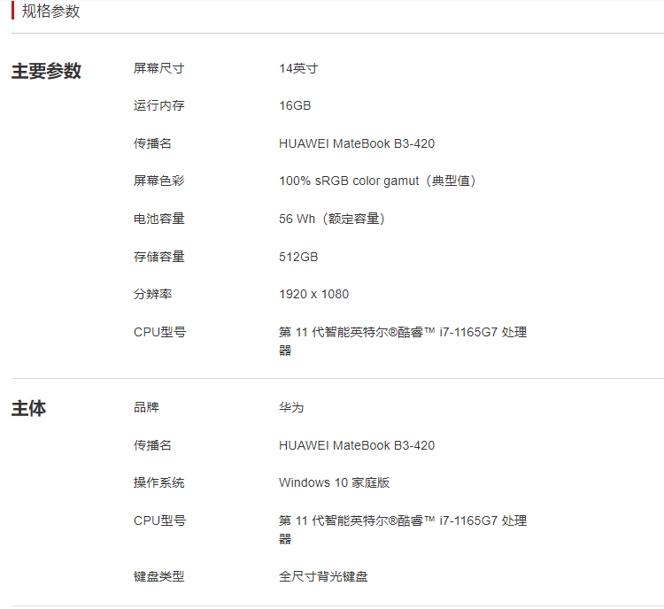Click the 14英寸 screen size value
Screen dimensions: 664x609
(x=298, y=68)
